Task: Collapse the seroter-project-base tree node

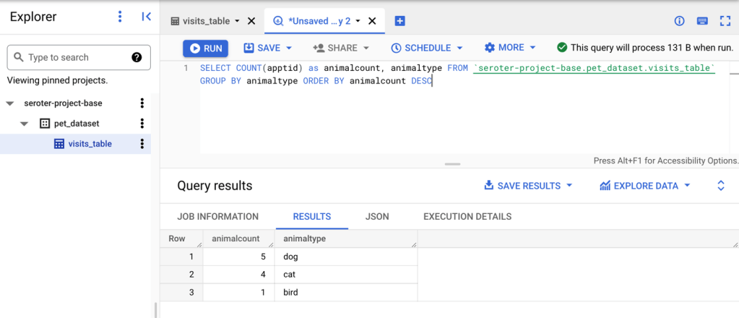Action: coord(10,103)
